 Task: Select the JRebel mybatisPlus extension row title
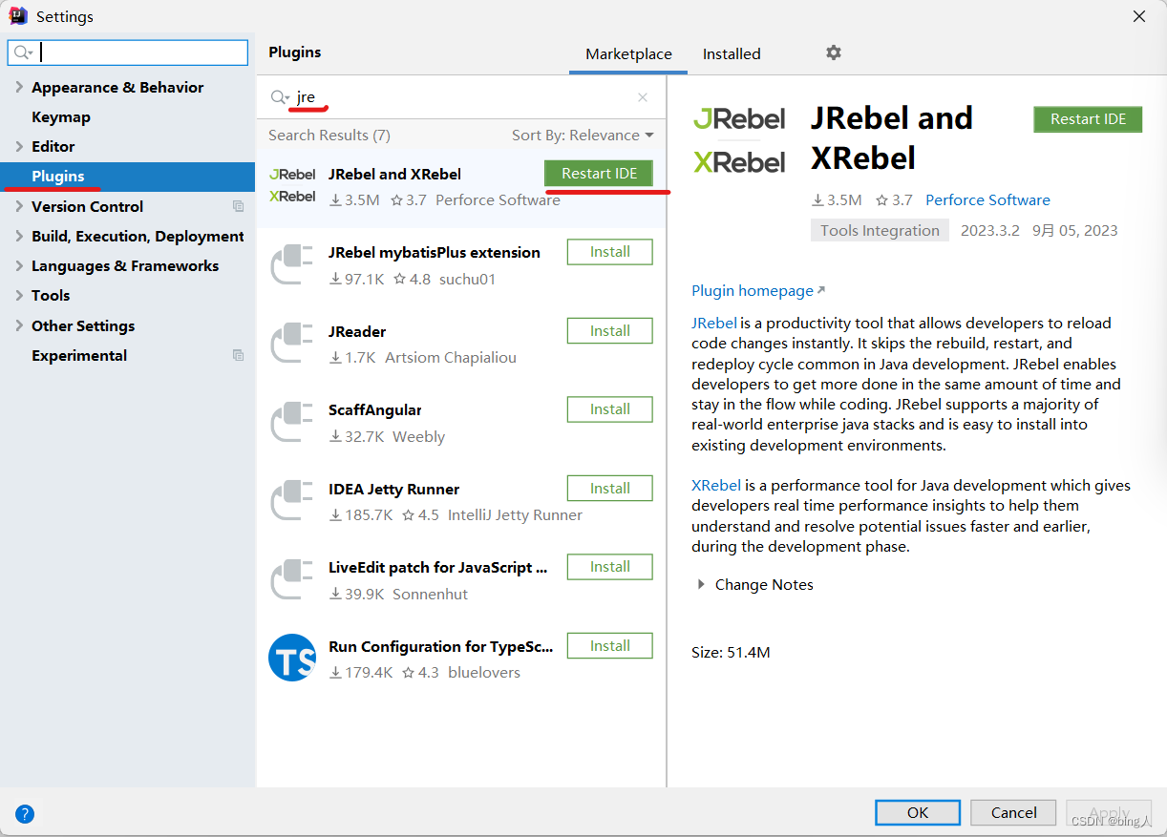[435, 253]
